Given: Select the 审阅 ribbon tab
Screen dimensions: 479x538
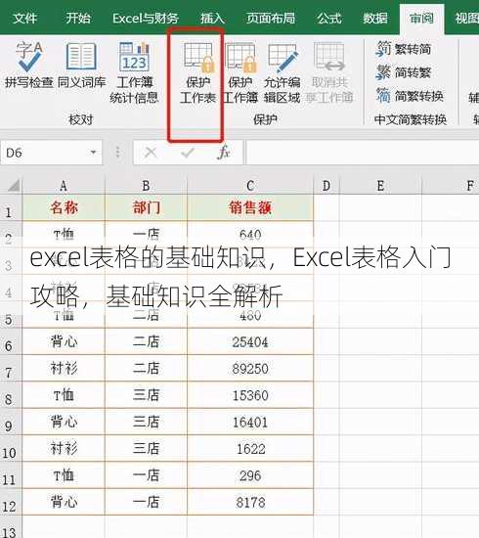Looking at the screenshot, I should click(421, 19).
